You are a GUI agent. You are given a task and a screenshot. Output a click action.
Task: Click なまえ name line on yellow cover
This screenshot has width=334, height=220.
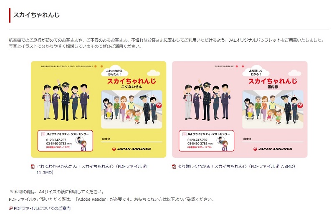132,139
